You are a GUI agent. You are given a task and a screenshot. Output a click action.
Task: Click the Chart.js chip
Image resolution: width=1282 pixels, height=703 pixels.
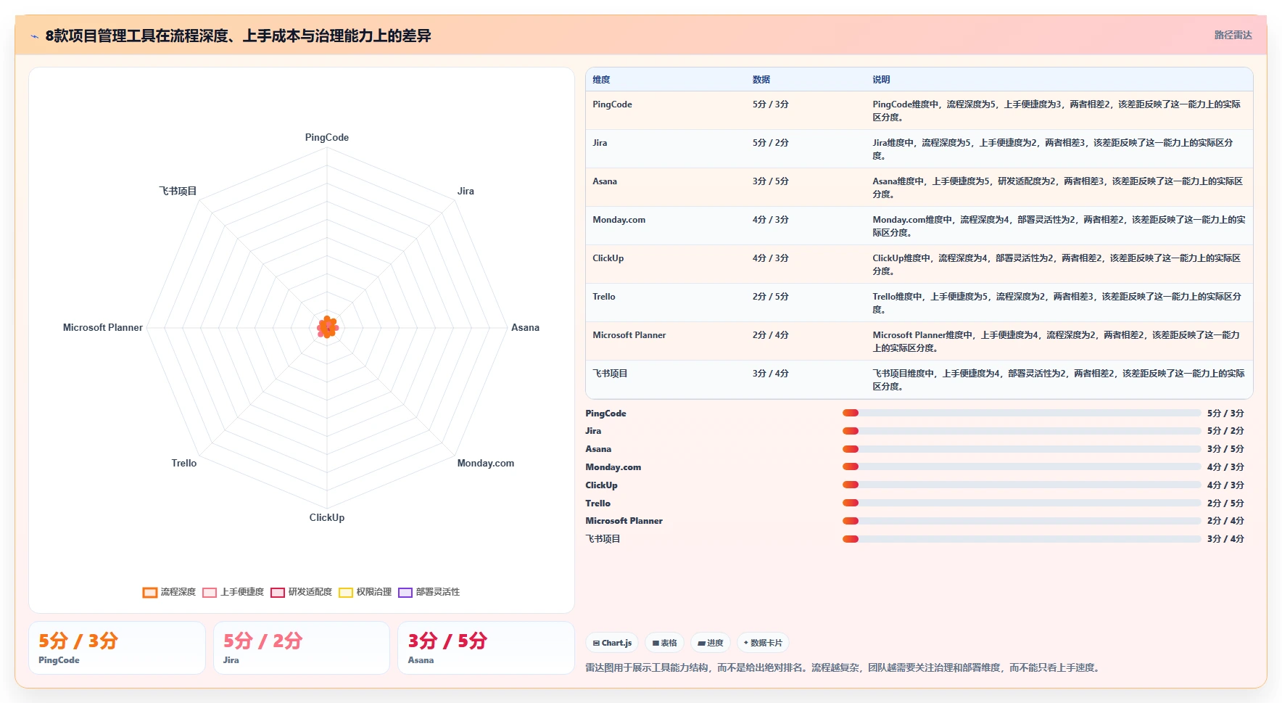tap(612, 643)
